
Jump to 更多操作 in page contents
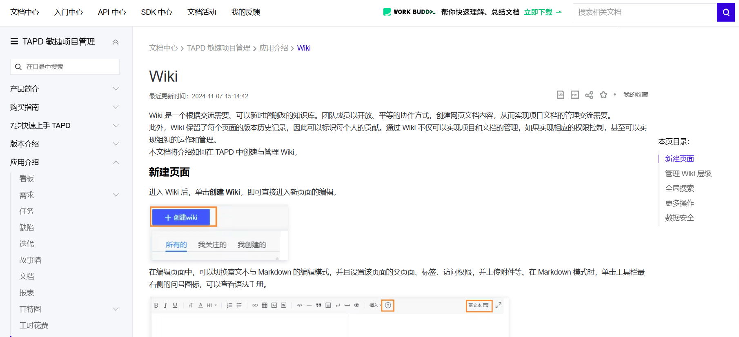point(679,203)
